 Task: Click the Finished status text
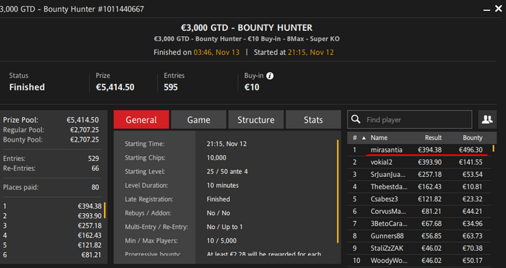pos(27,87)
